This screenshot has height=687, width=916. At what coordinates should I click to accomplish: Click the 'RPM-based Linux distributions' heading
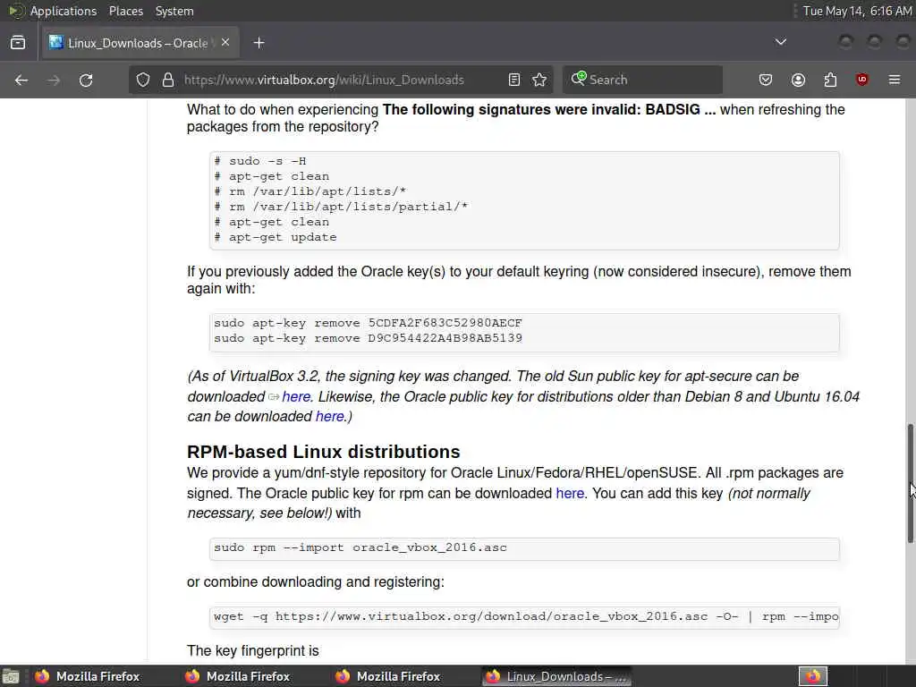pyautogui.click(x=323, y=452)
